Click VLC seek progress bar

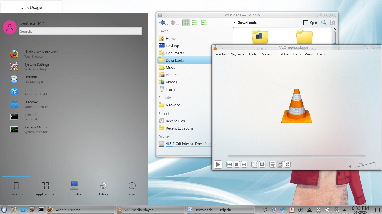[x=296, y=157]
